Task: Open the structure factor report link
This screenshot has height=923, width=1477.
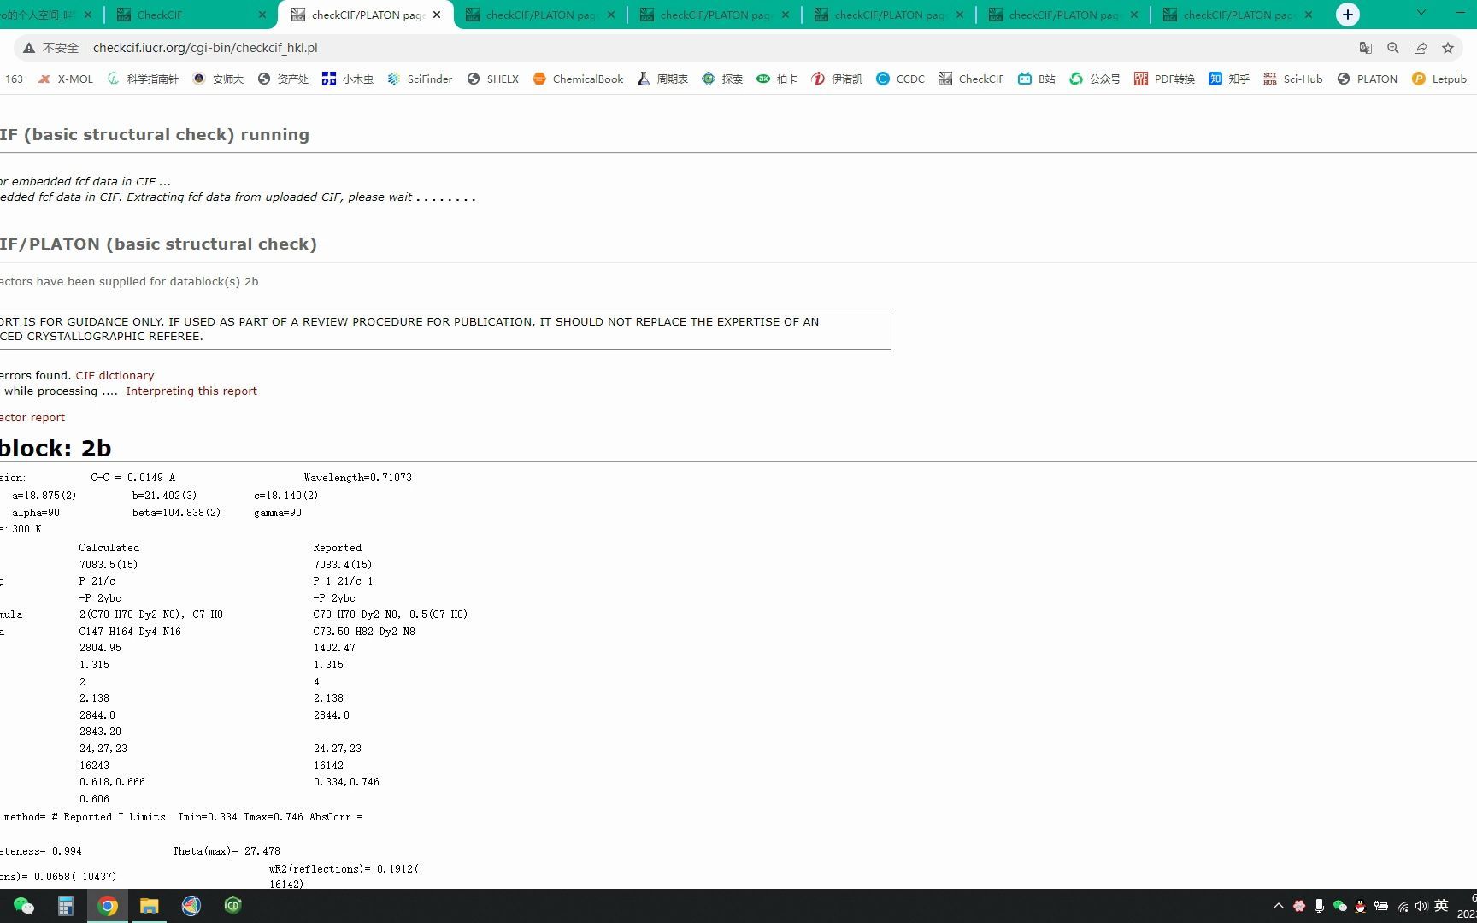Action: tap(32, 417)
